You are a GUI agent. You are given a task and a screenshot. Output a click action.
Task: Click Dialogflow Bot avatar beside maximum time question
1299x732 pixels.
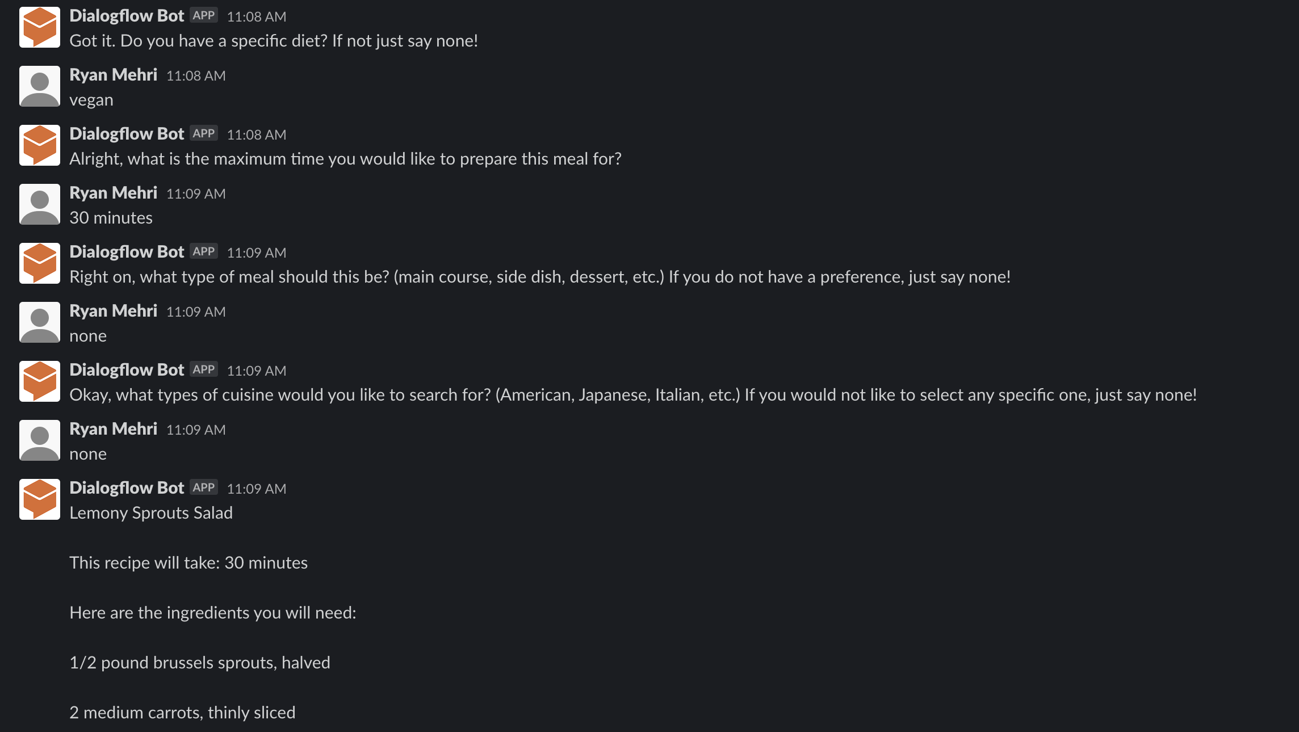pyautogui.click(x=40, y=145)
